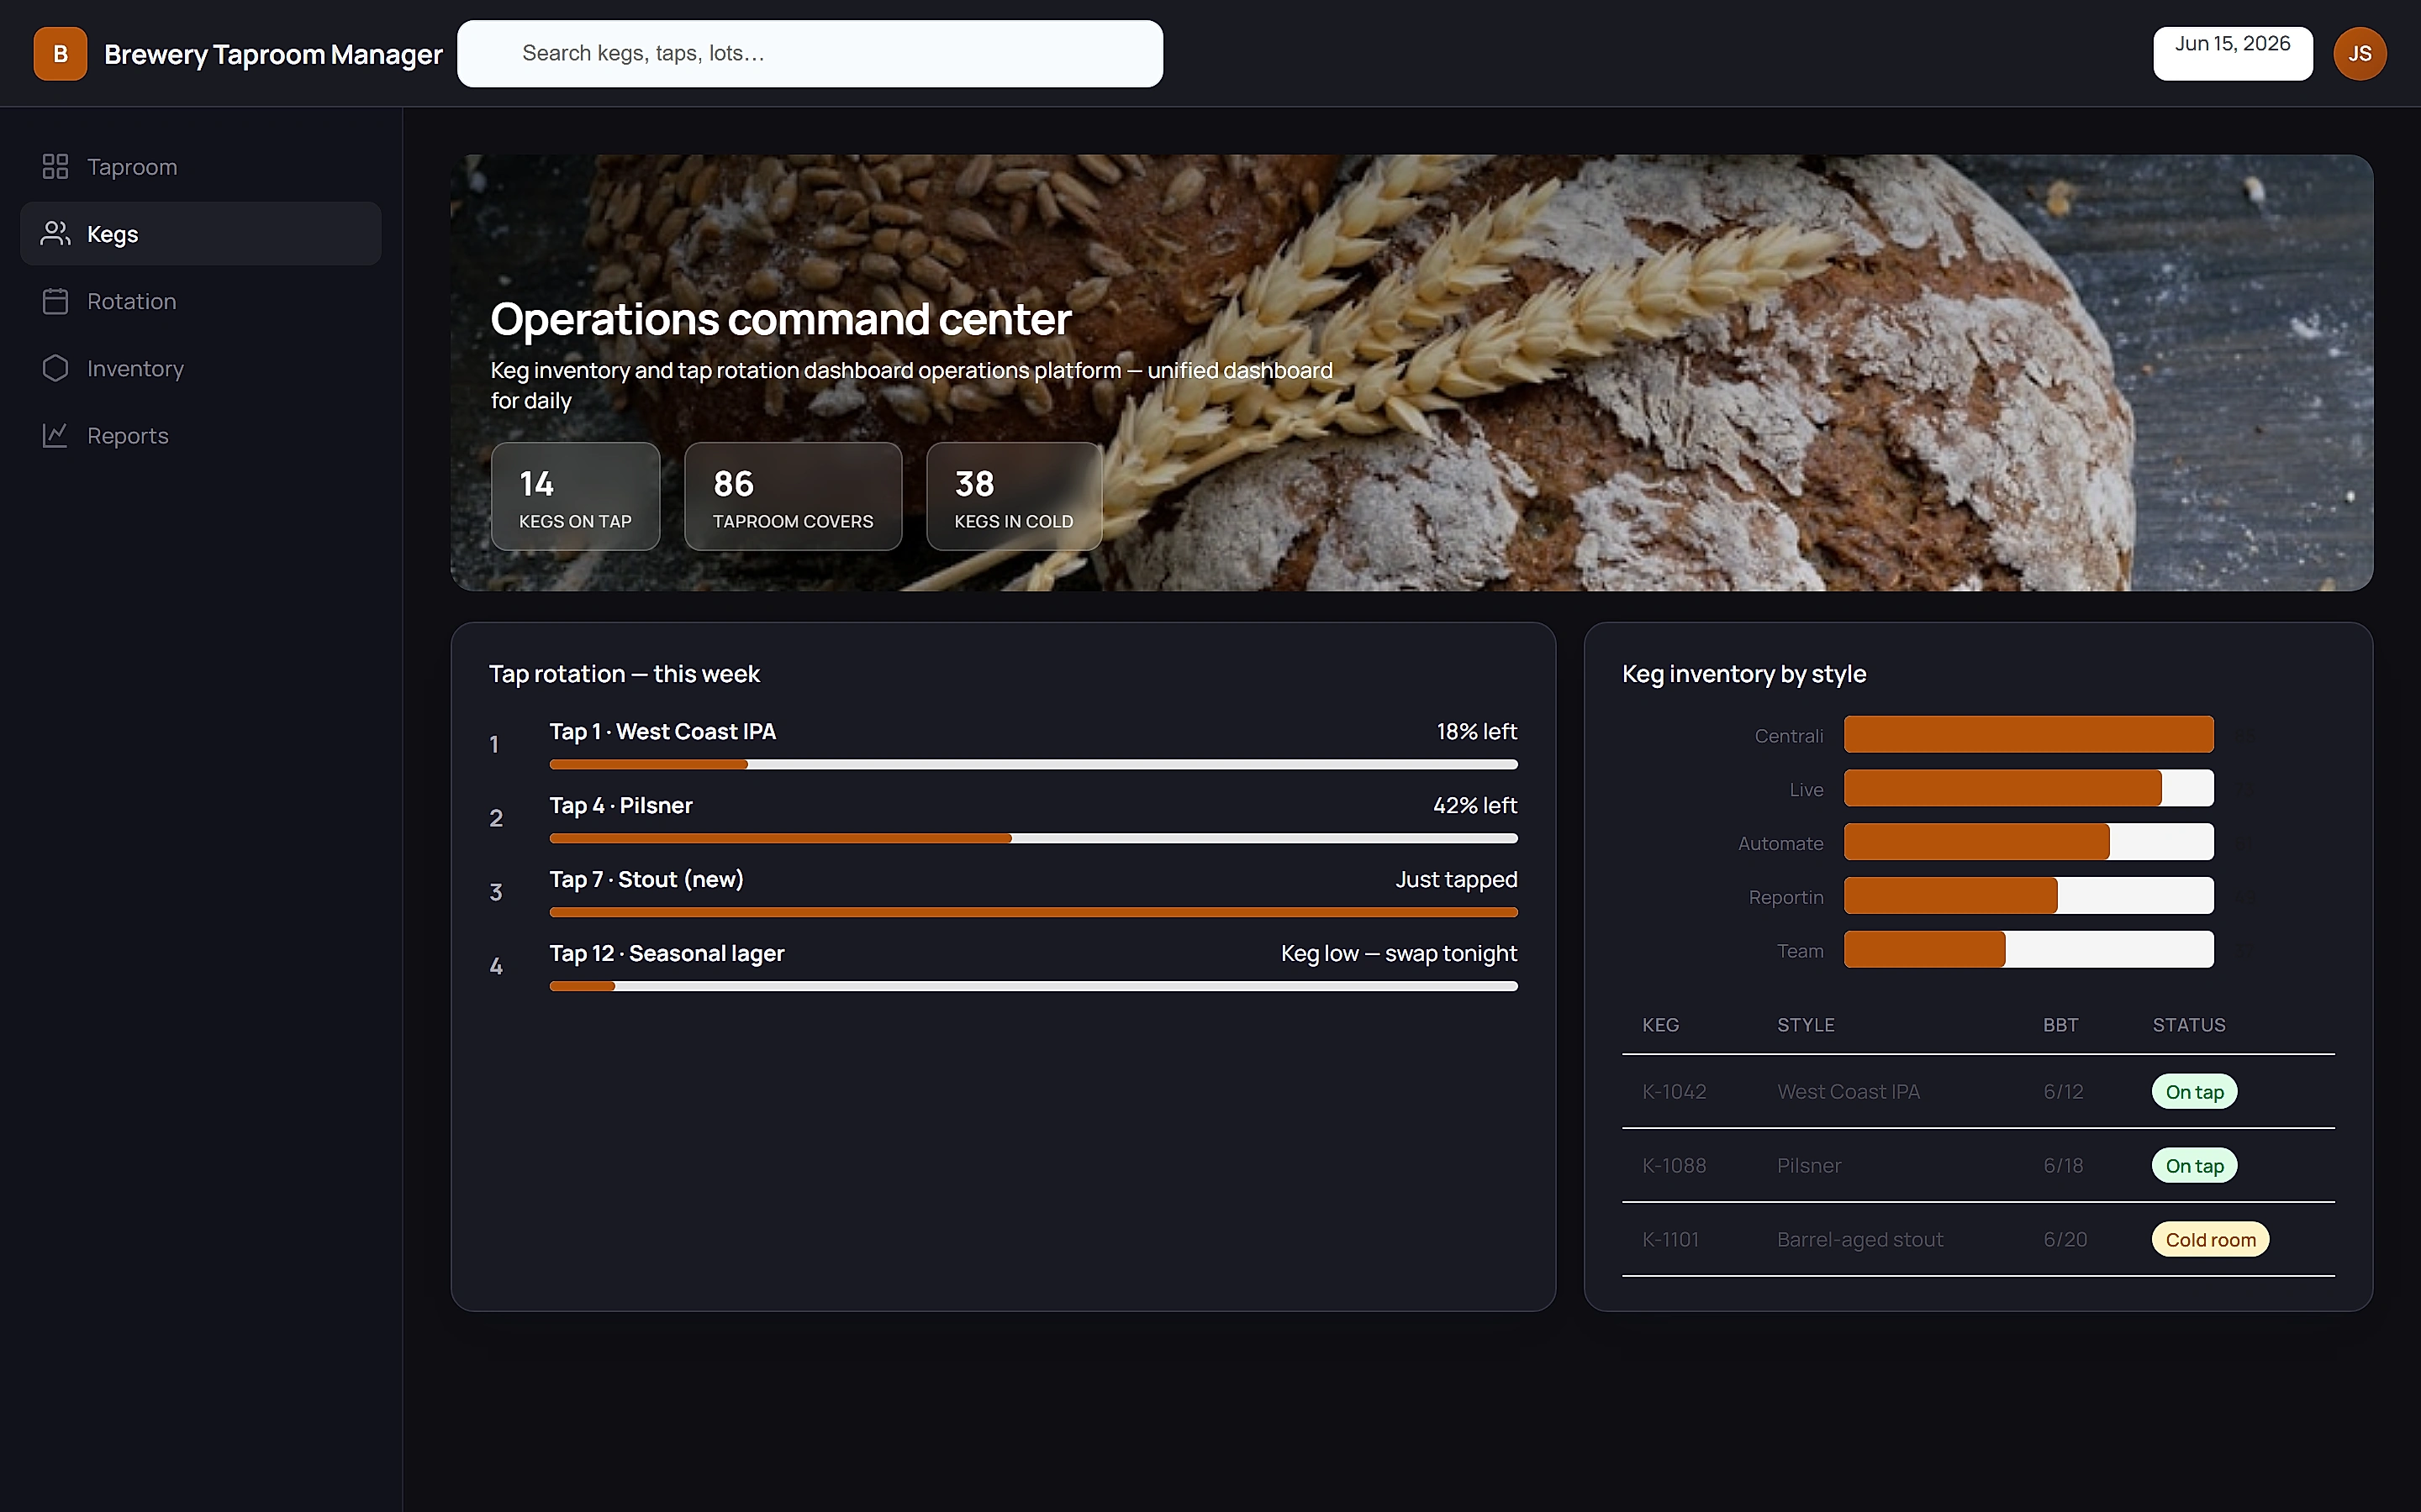
Task: Click the Tap 7 Stout progress bar
Action: click(x=1032, y=912)
